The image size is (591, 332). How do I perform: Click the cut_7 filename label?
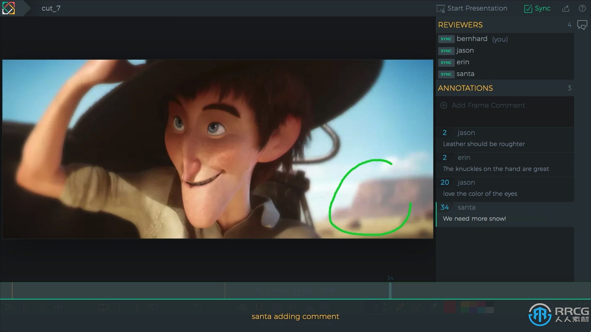(x=50, y=8)
